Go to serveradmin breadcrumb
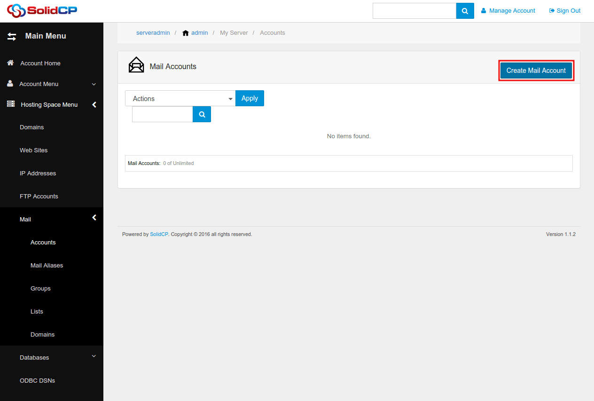 (x=153, y=33)
